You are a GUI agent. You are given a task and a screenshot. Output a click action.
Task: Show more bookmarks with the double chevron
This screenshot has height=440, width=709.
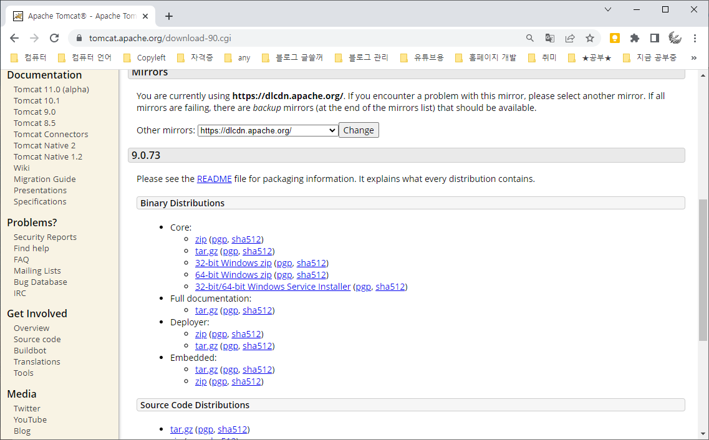click(694, 58)
